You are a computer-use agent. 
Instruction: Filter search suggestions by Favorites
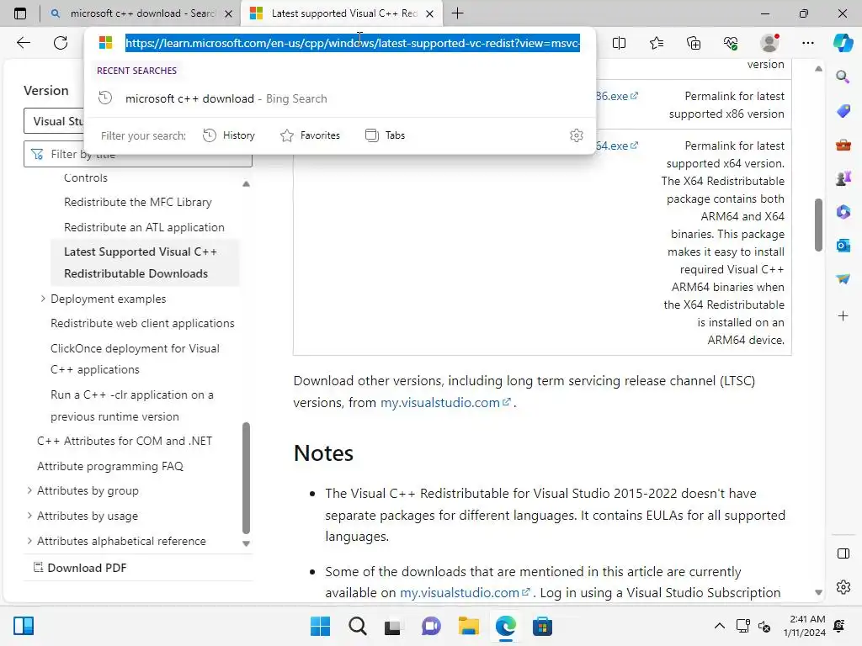click(x=310, y=135)
